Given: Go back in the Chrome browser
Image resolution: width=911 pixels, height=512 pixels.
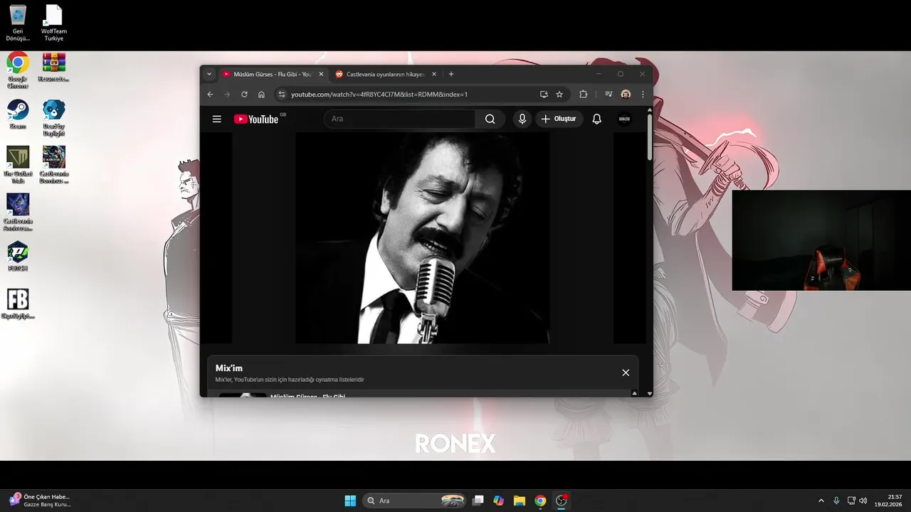Looking at the screenshot, I should click(210, 94).
